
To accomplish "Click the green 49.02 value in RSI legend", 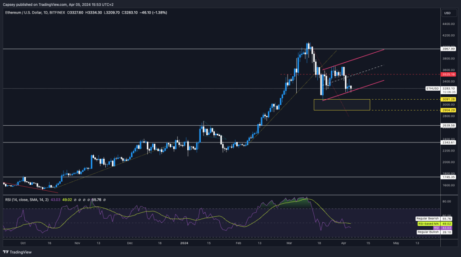I will pyautogui.click(x=67, y=200).
